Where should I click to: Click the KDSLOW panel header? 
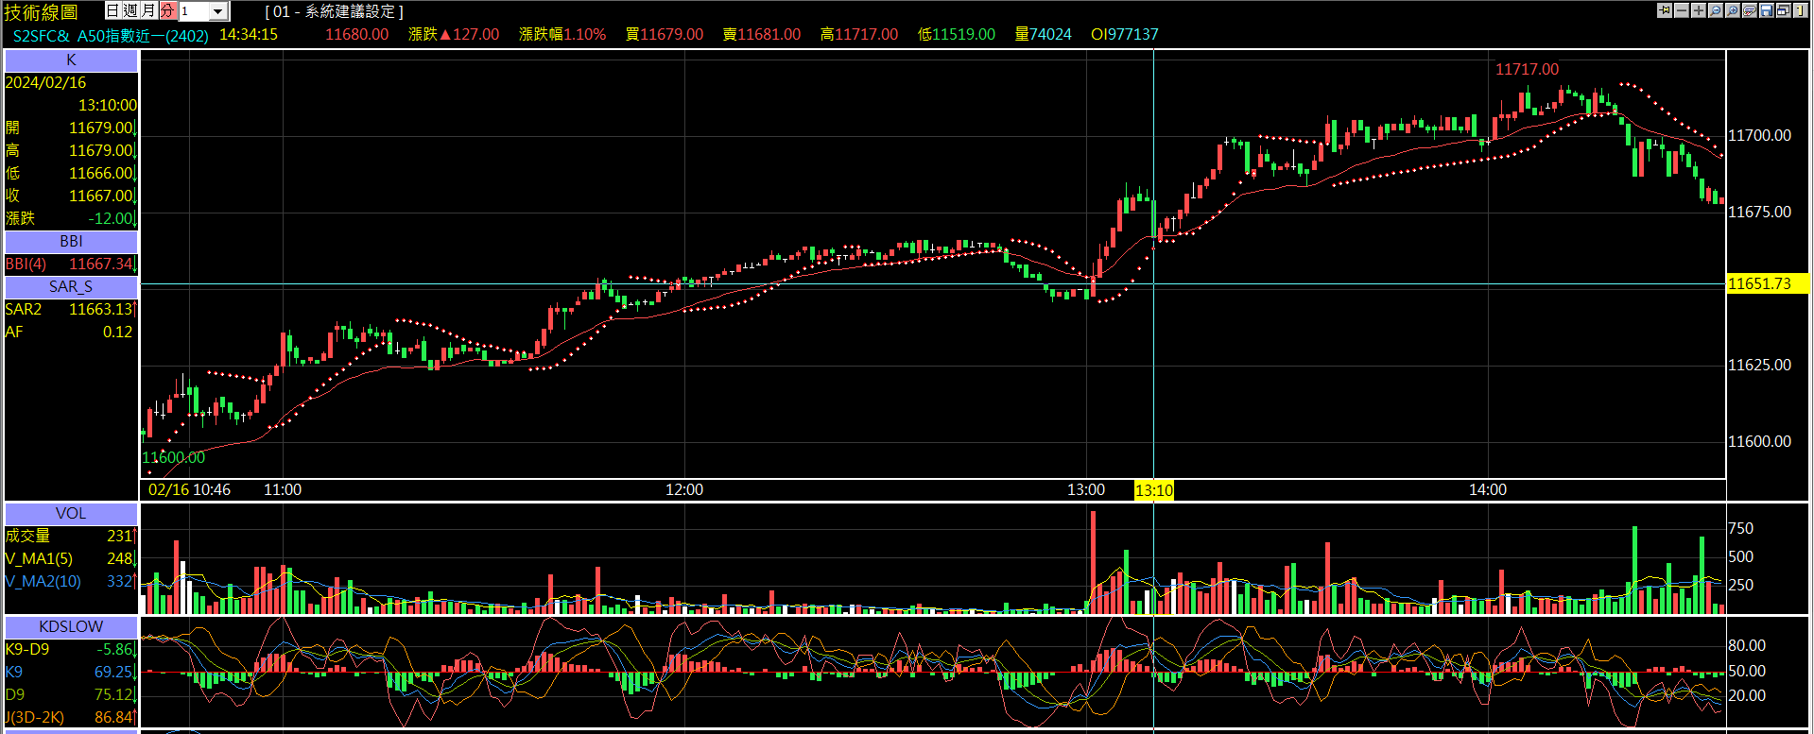[71, 627]
